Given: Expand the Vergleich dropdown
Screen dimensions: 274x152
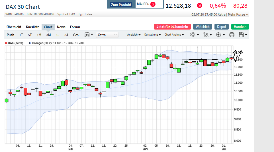Looking at the screenshot, I should (134, 35).
